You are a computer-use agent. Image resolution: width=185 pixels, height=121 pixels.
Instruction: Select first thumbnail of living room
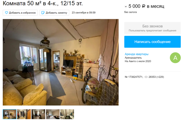10,114
